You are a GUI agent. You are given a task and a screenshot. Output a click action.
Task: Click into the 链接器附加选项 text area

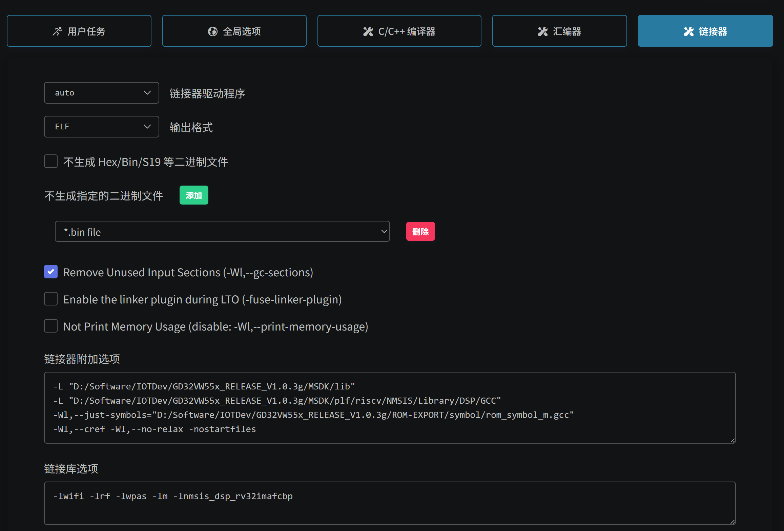390,408
